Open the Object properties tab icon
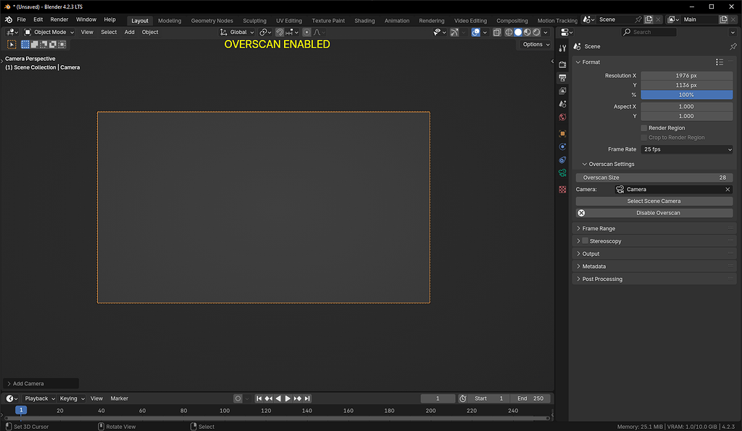 pyautogui.click(x=562, y=133)
